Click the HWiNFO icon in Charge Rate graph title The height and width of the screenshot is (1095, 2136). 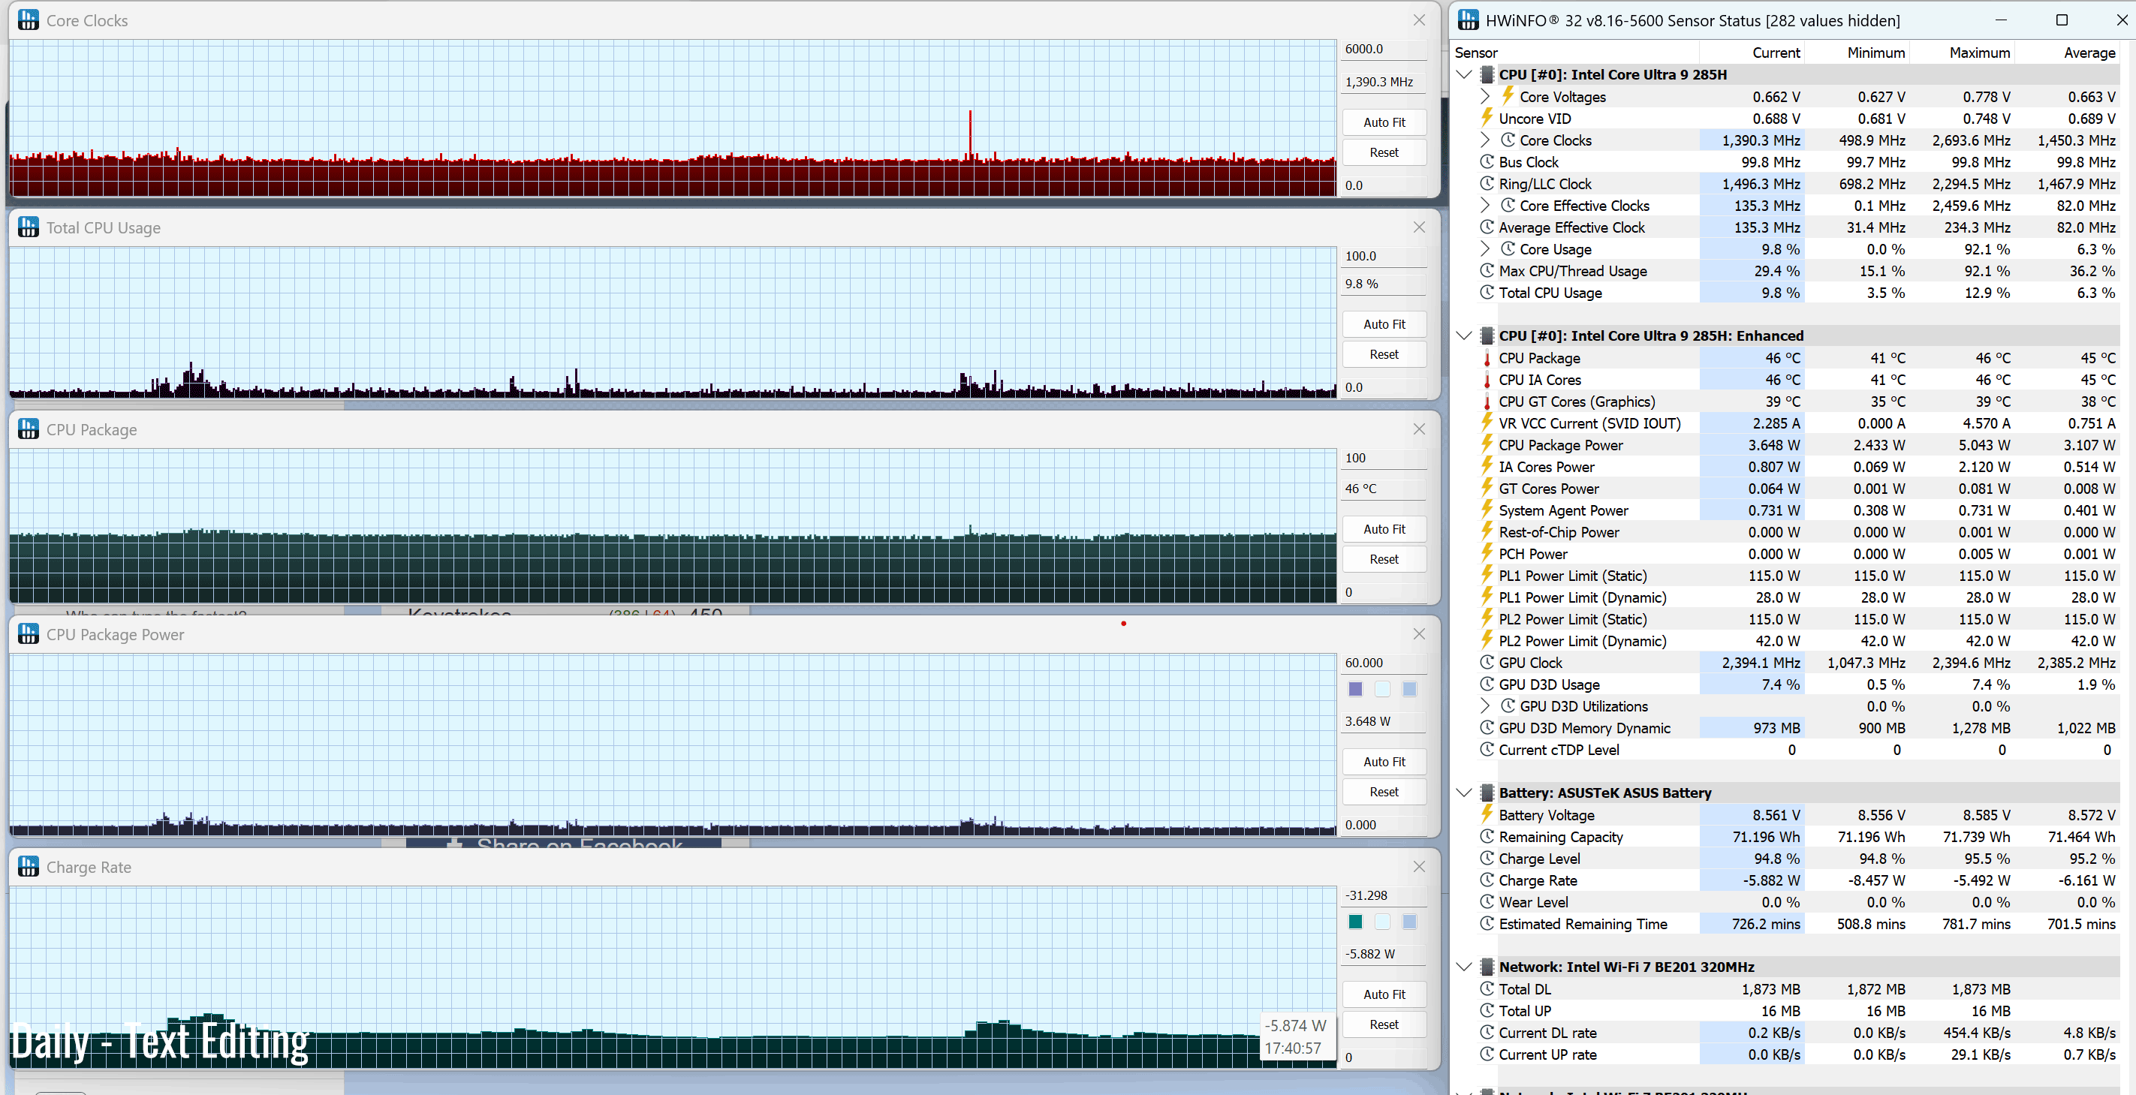coord(29,867)
